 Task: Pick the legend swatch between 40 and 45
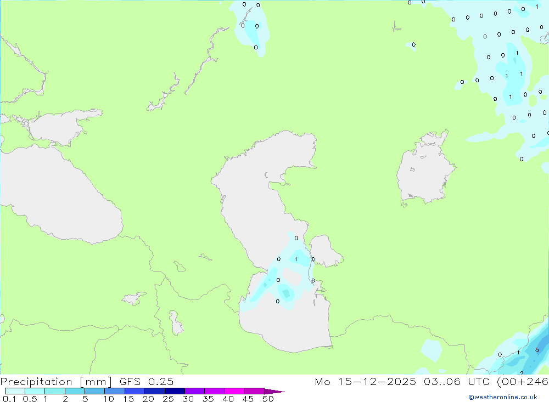tap(234, 391)
